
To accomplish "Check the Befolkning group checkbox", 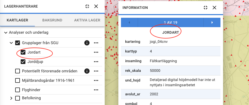I will pyautogui.click(x=18, y=98).
